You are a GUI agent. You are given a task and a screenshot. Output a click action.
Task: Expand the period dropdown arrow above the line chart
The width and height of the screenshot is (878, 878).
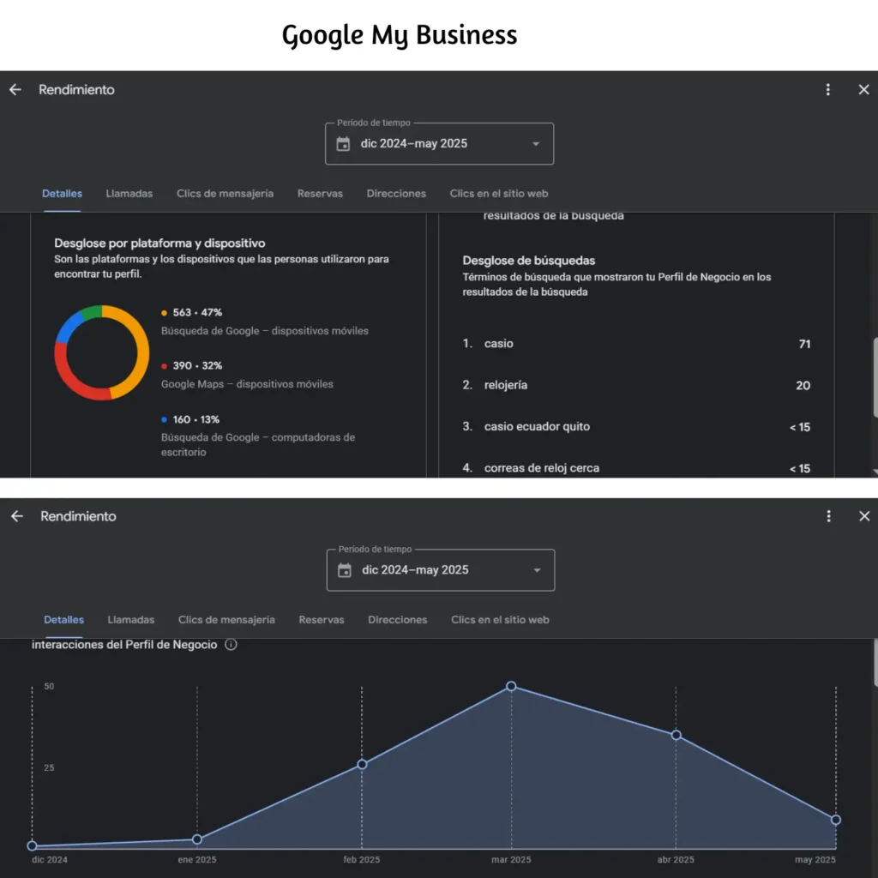[x=537, y=570]
